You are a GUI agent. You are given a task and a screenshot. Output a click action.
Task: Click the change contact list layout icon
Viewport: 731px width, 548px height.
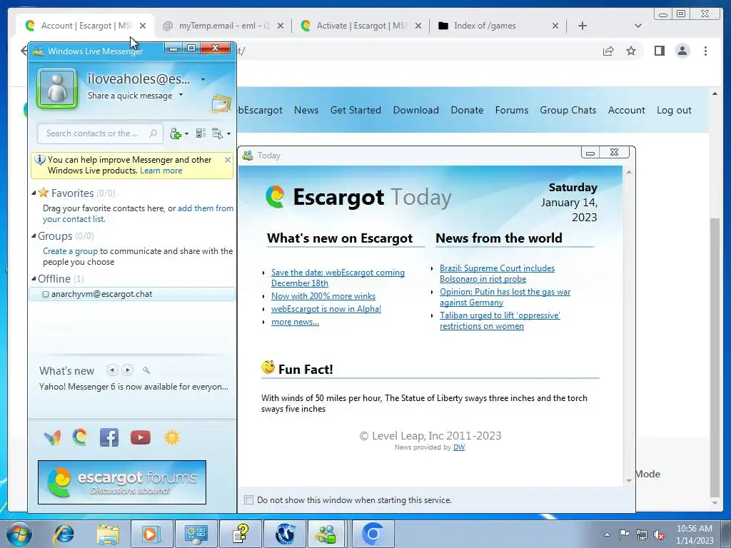pos(201,133)
